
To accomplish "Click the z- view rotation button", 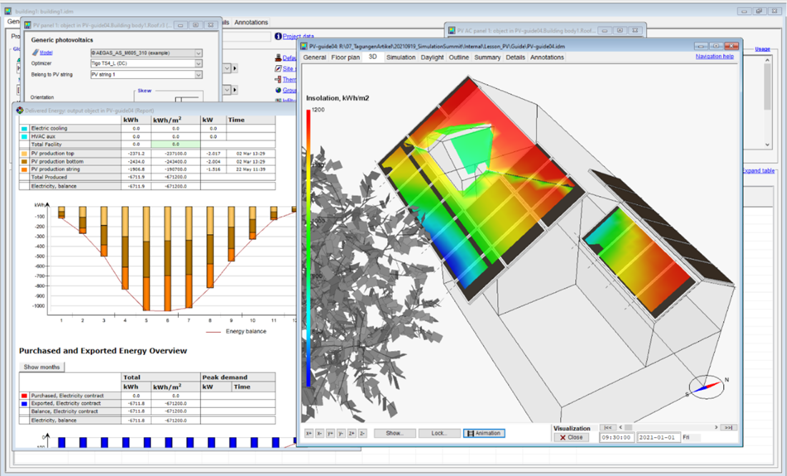I will 363,433.
